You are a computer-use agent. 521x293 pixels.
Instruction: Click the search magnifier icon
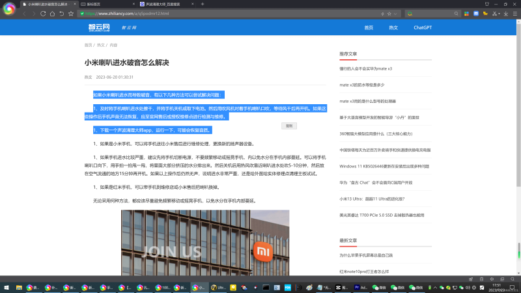tap(457, 14)
